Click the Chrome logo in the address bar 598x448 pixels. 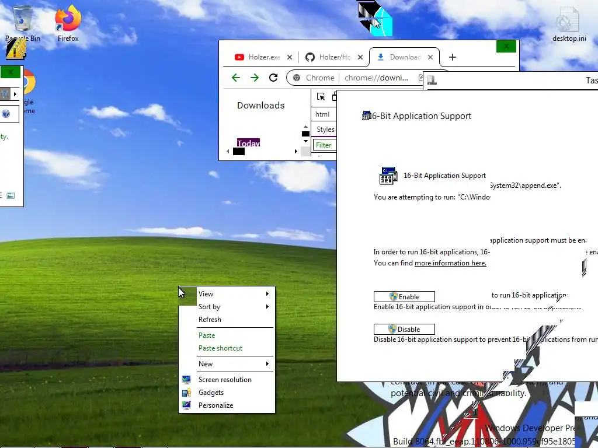(296, 78)
